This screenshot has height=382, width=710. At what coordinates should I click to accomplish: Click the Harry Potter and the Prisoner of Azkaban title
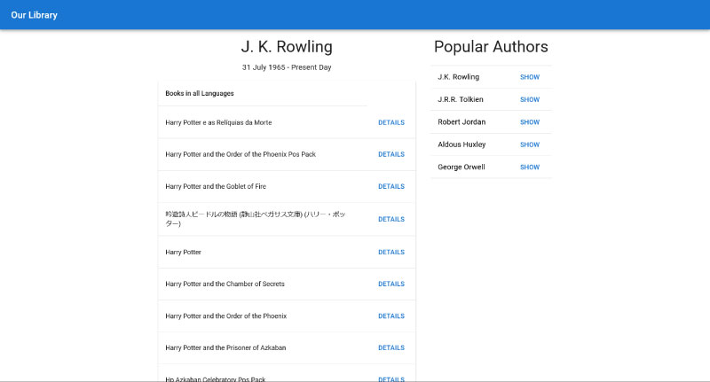tap(225, 347)
